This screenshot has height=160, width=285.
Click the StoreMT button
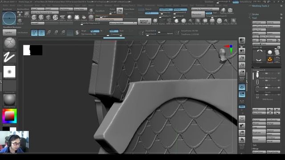click(x=37, y=24)
